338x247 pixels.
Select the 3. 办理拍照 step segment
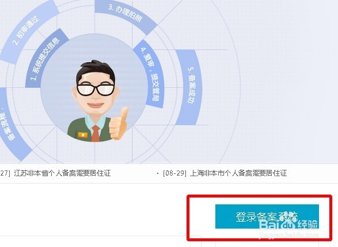[x=125, y=14]
